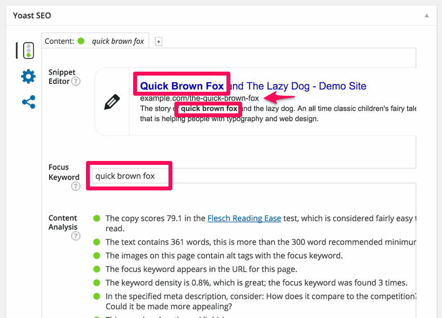Viewport: 442px width, 318px height.
Task: Click the green status dot in Content tab
Action: point(81,41)
